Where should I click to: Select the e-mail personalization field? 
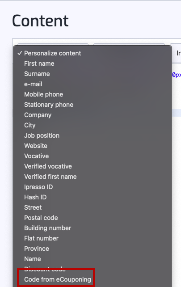93,84
